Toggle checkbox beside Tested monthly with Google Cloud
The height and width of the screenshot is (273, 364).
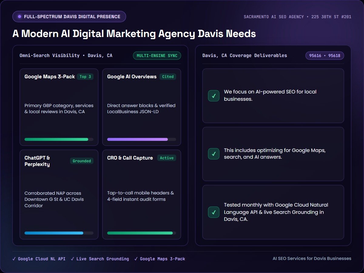pos(214,212)
